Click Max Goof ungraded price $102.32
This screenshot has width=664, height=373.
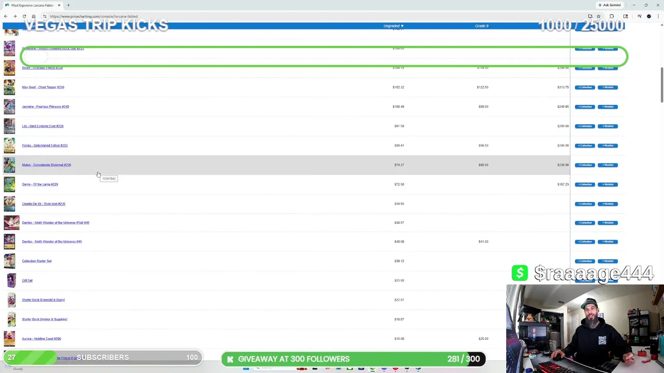398,87
